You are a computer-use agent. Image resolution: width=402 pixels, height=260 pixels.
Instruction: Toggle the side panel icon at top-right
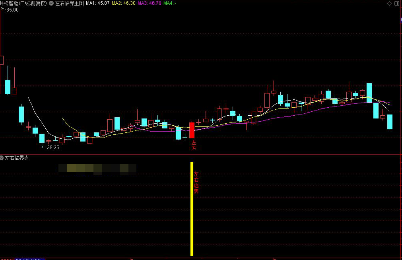[396, 3]
